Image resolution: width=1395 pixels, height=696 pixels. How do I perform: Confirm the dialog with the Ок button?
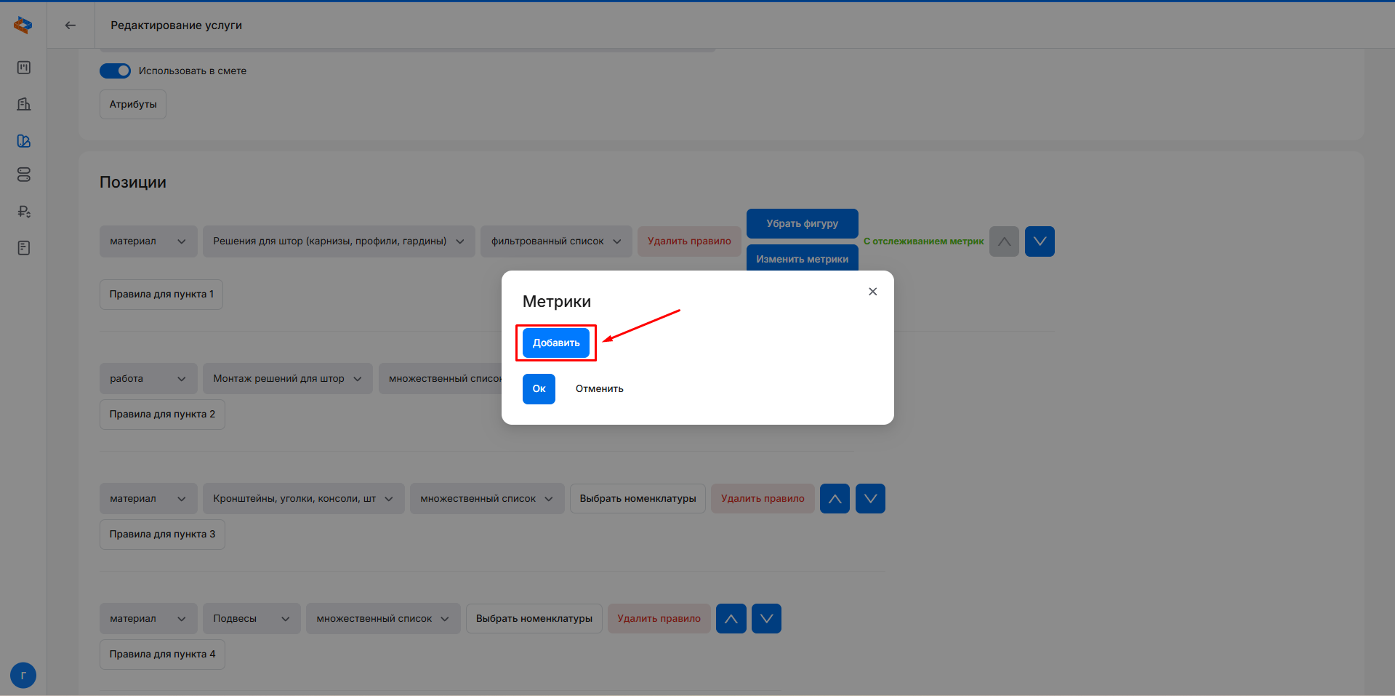tap(539, 389)
